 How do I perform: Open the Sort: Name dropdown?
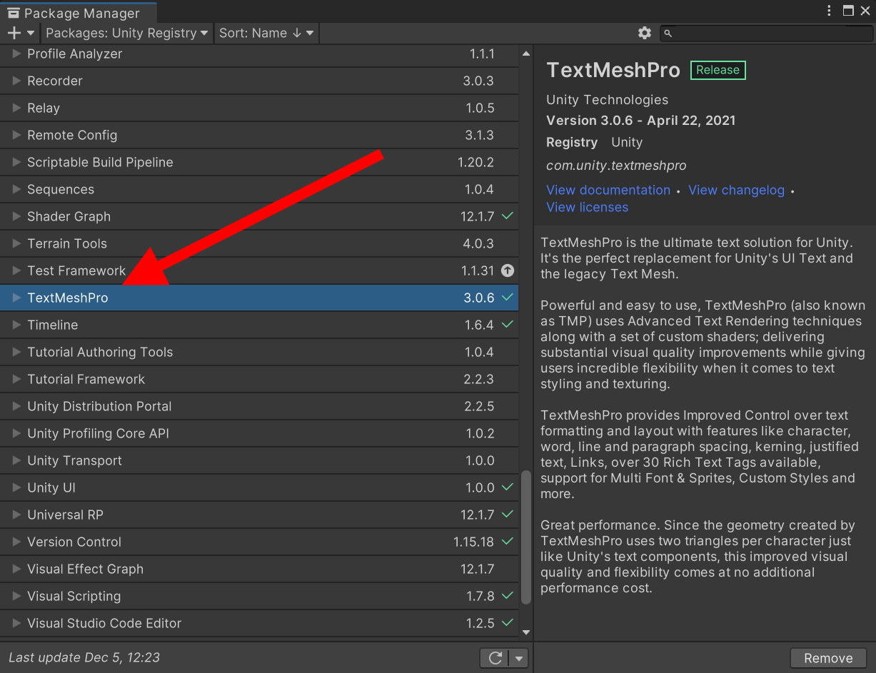266,33
